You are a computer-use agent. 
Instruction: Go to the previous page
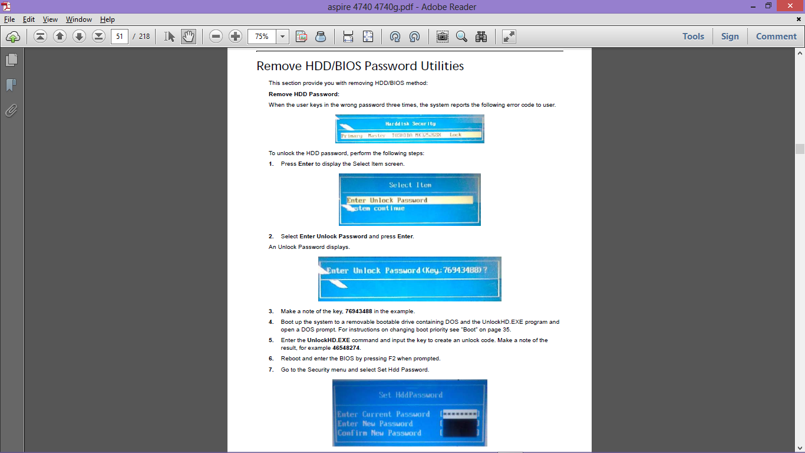click(x=60, y=37)
